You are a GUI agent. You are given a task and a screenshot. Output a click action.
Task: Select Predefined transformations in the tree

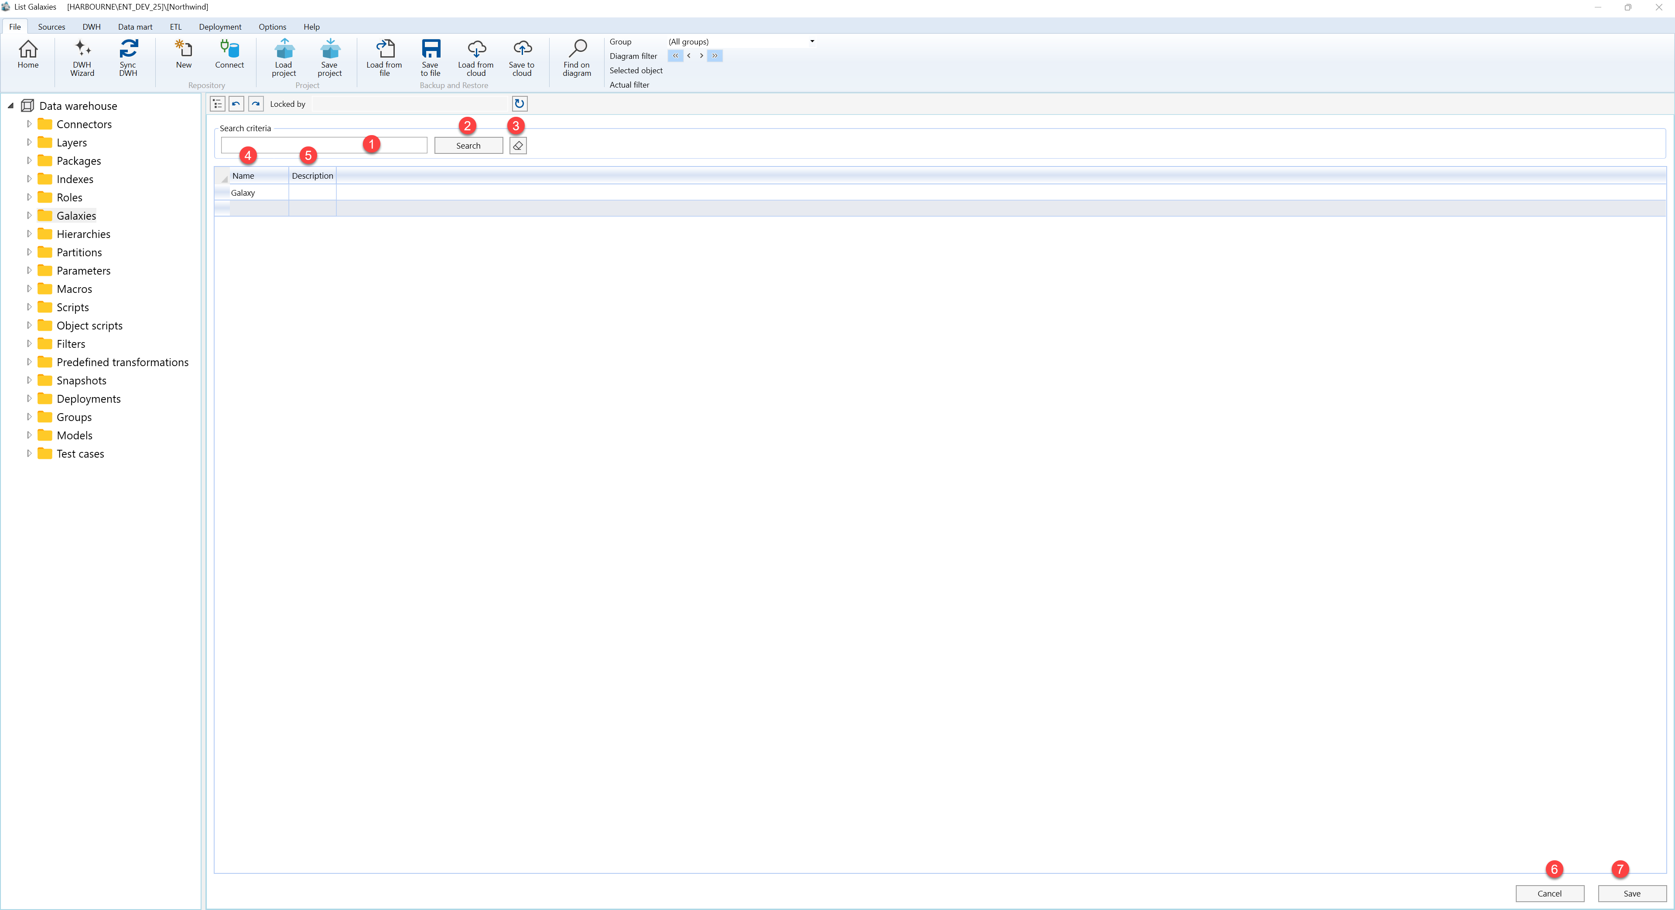click(x=122, y=362)
